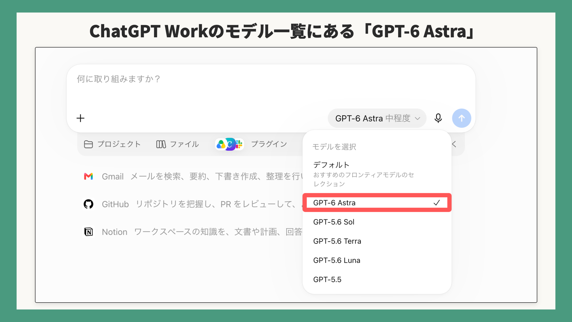Select the Notion ワークスペース suggestion text

(202, 232)
